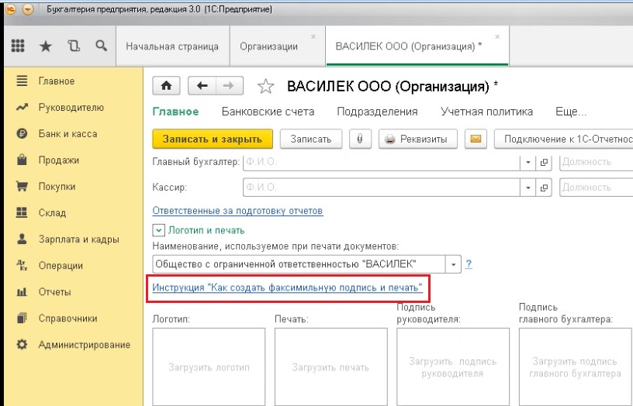Close the ВАСИЛЕК ООО tab
The width and height of the screenshot is (633, 406).
497,36
